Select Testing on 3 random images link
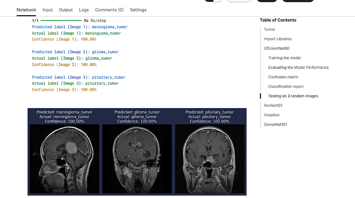355x198 pixels. coord(293,96)
